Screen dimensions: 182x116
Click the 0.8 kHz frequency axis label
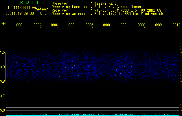point(2,81)
